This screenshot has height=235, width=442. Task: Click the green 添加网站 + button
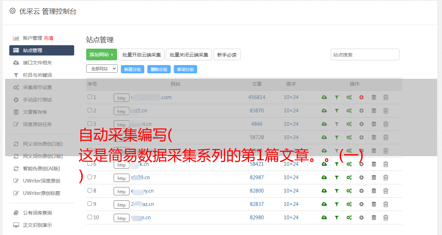click(x=102, y=54)
